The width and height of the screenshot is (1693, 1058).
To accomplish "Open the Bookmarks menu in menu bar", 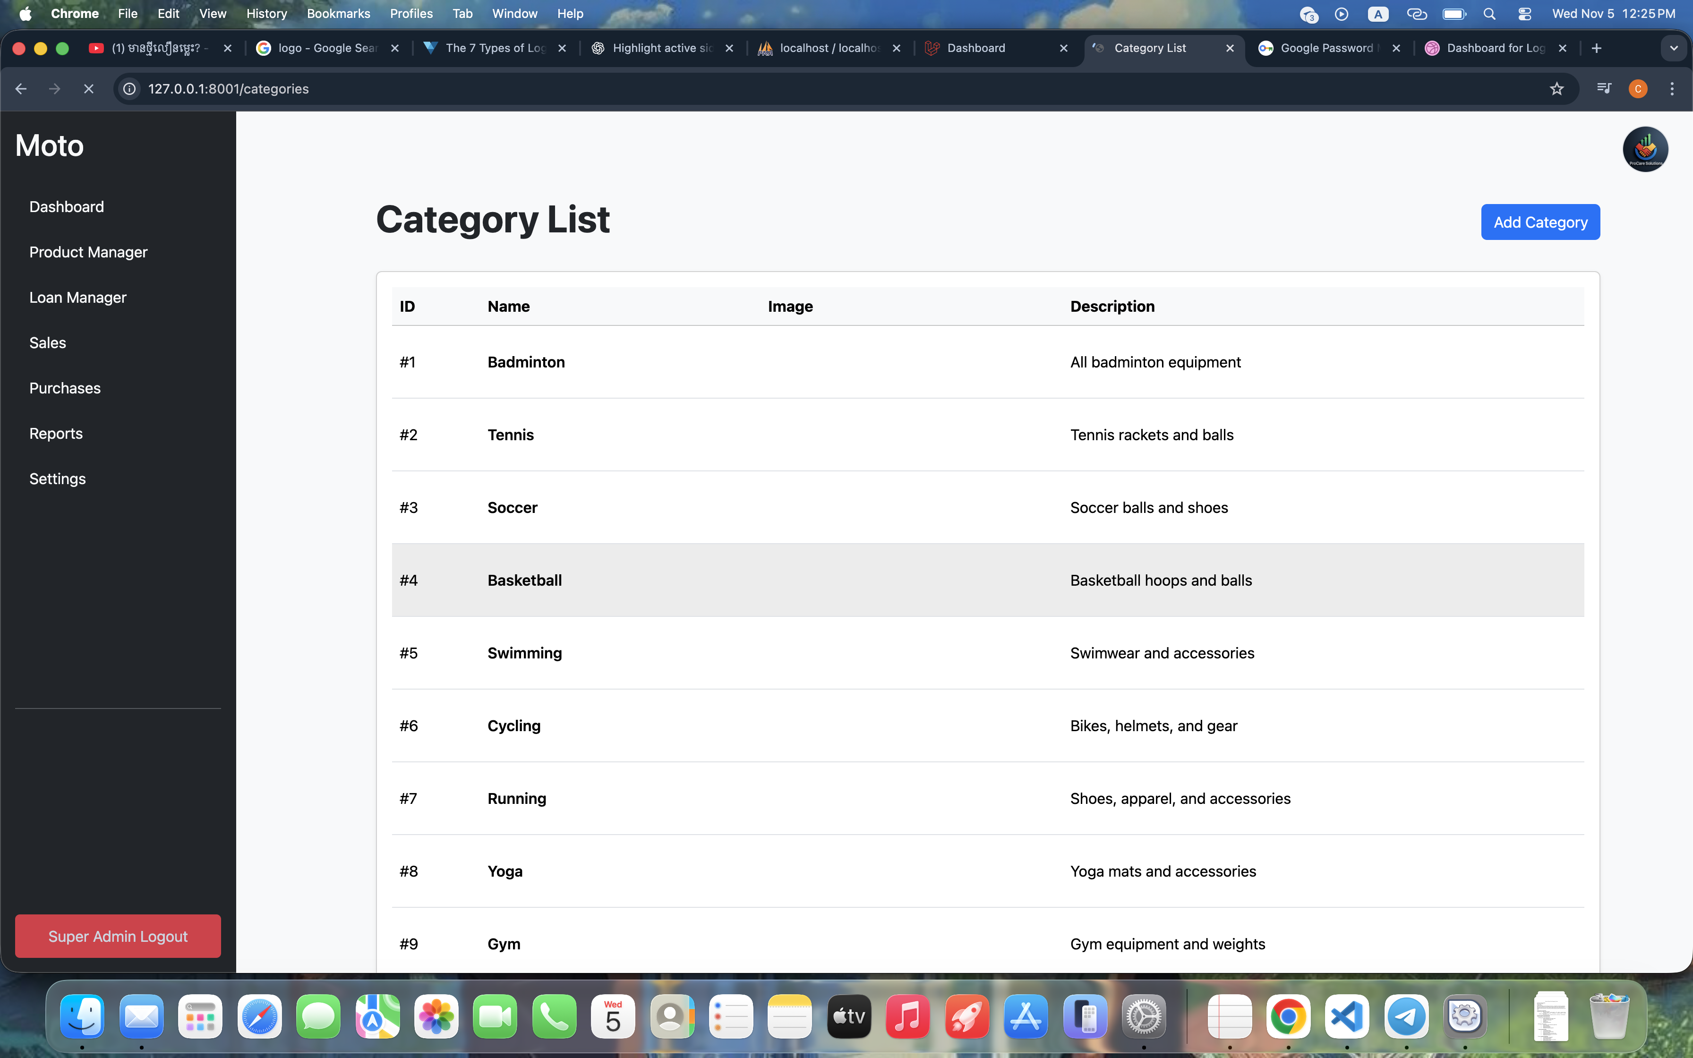I will pos(338,14).
